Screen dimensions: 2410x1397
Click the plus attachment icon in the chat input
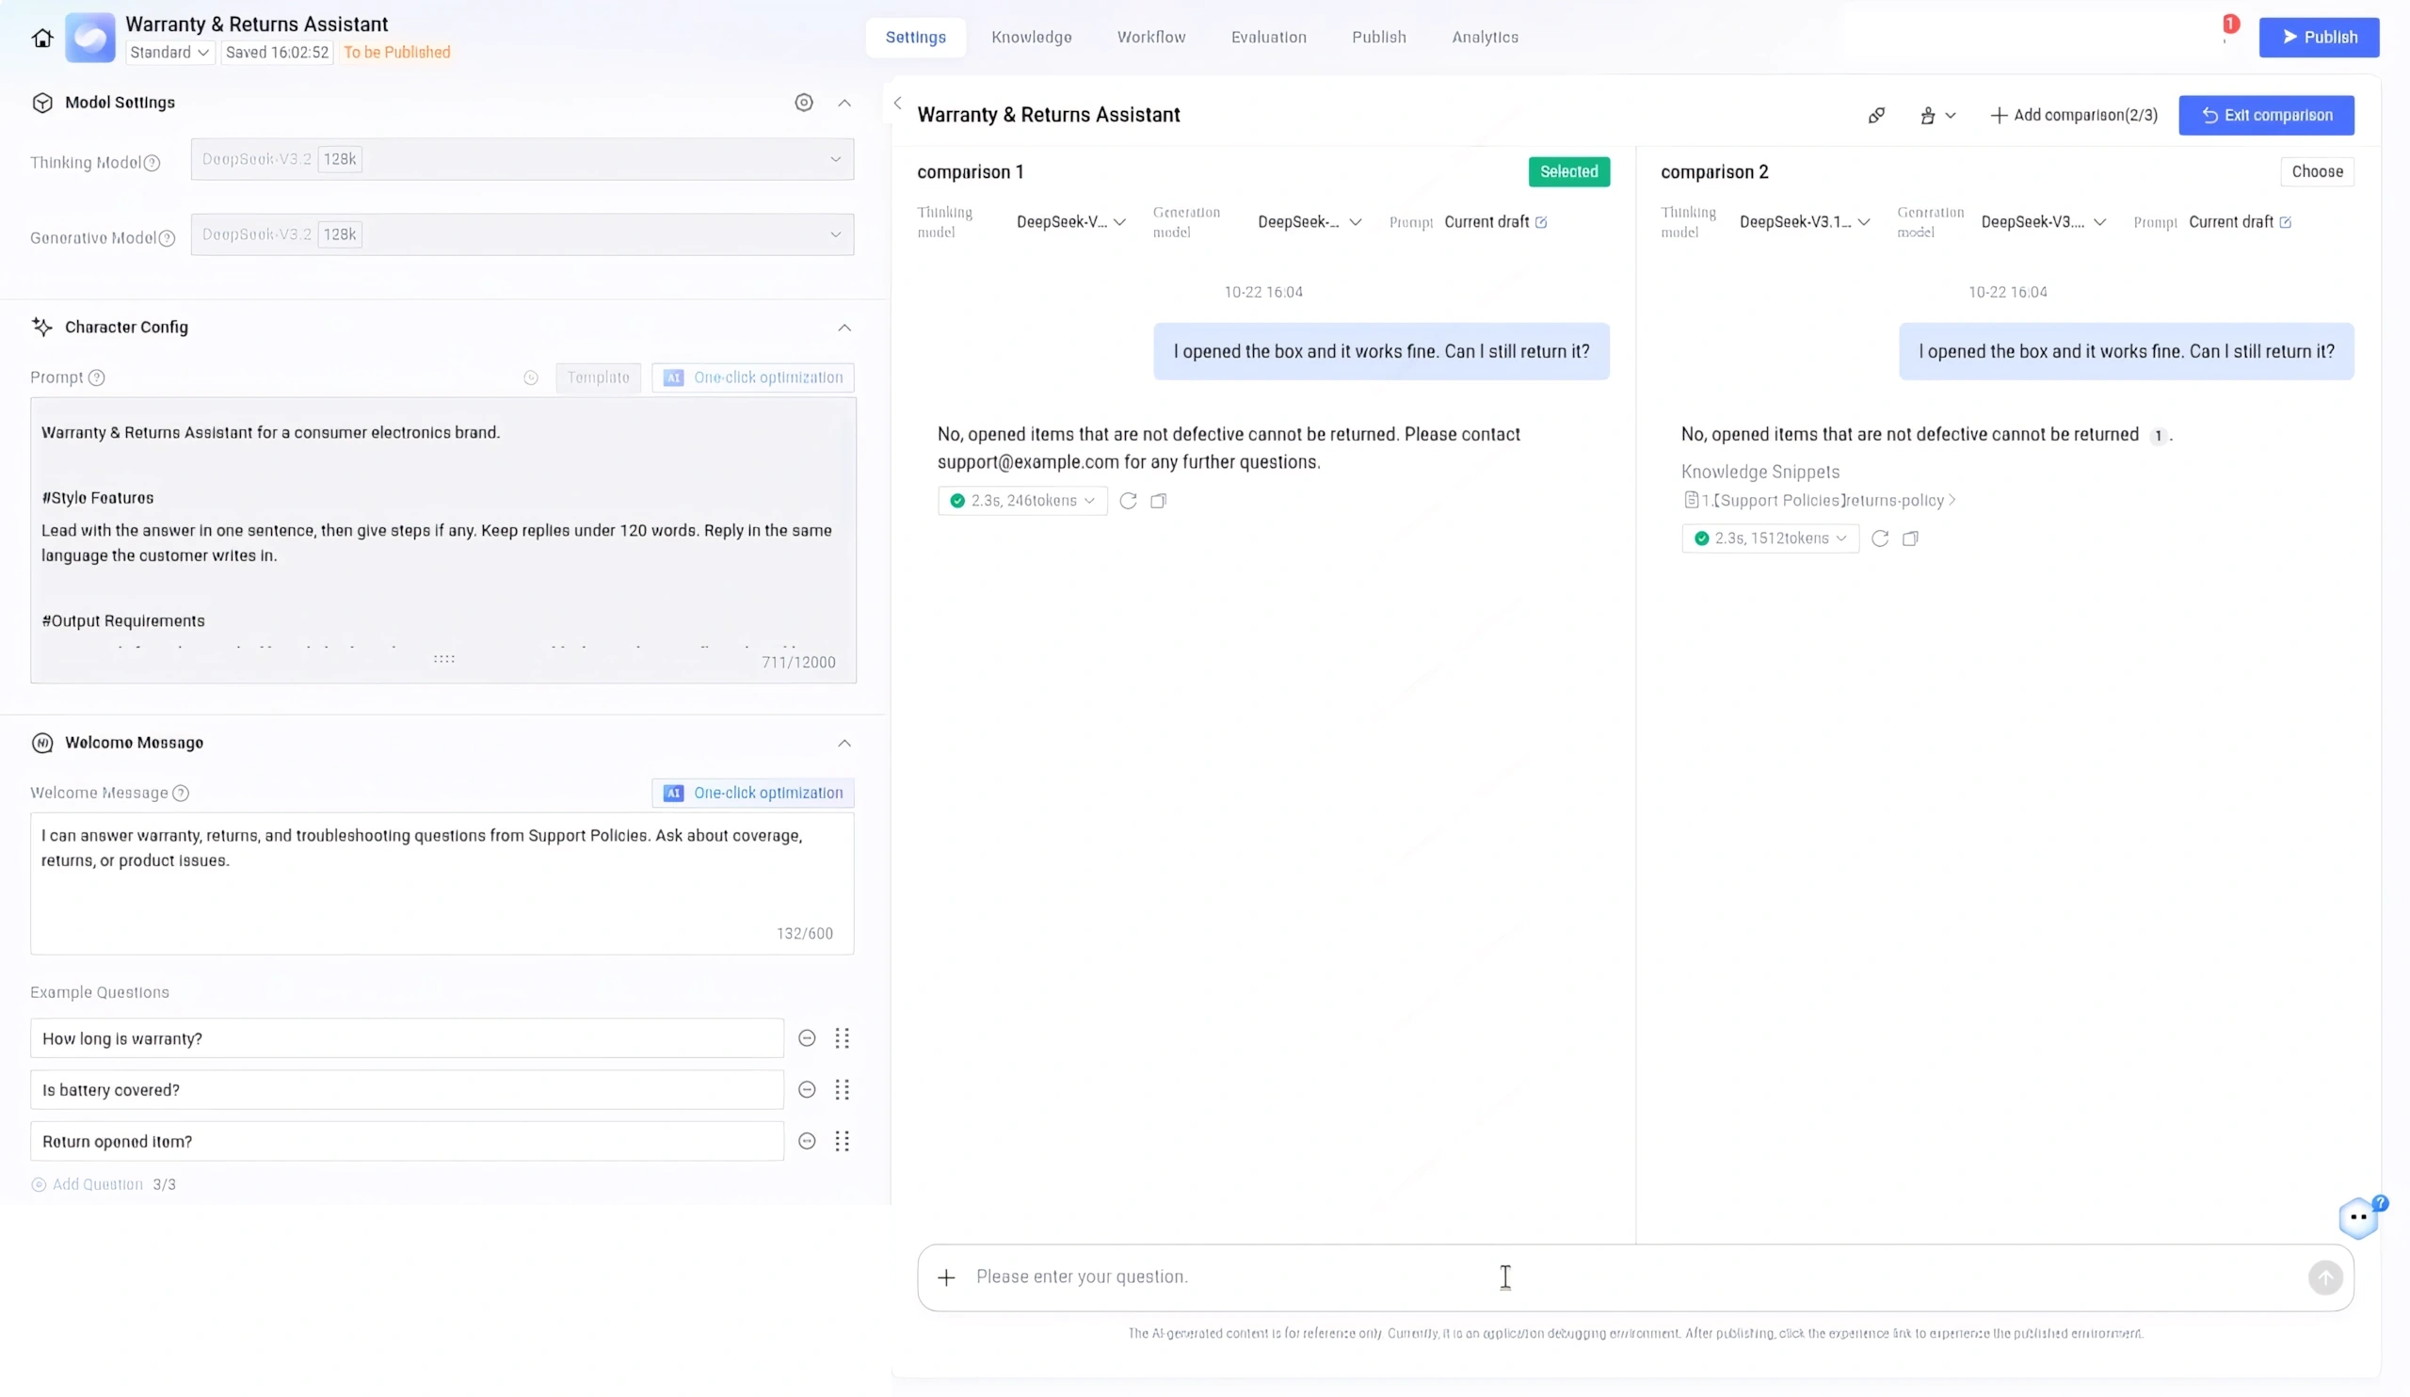coord(946,1277)
